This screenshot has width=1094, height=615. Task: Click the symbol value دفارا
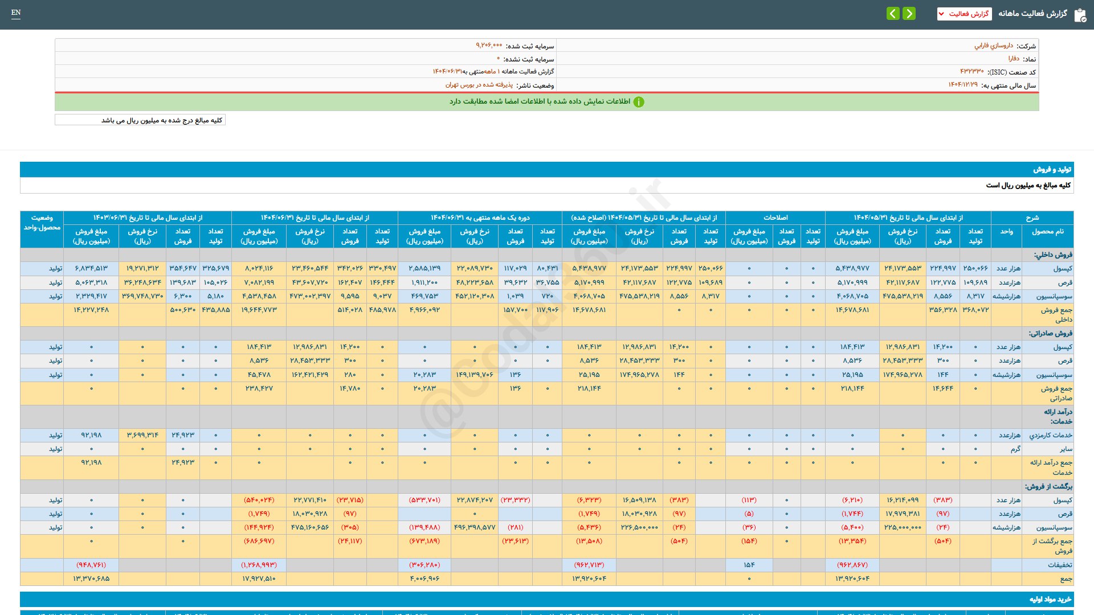[1013, 59]
